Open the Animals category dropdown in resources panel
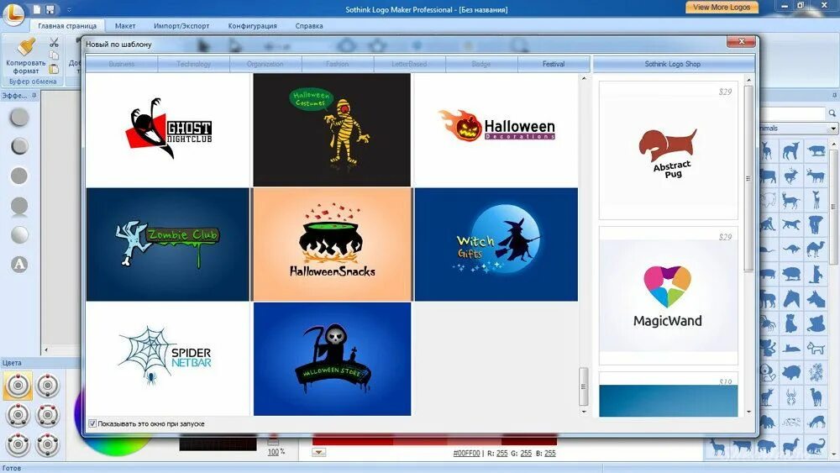The width and height of the screenshot is (840, 473). (833, 129)
